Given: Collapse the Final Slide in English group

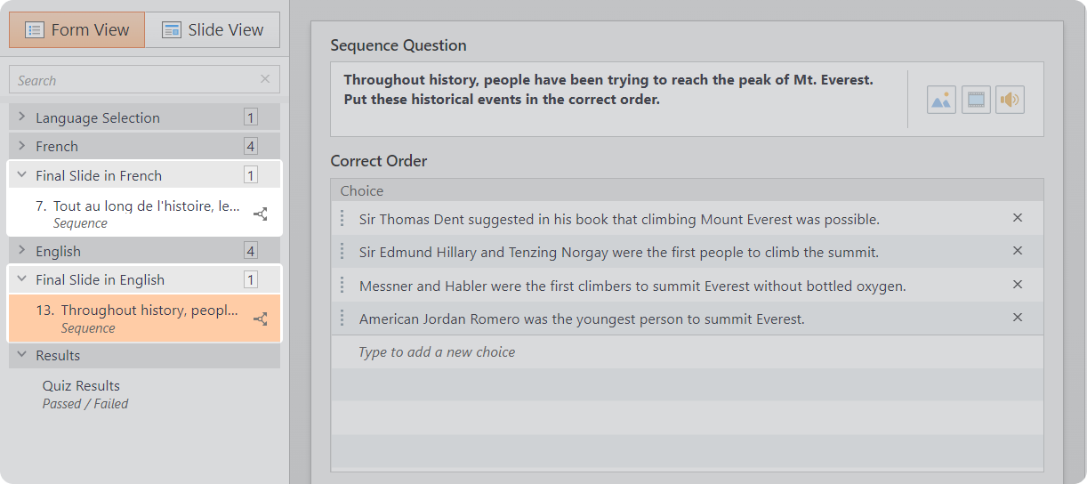Looking at the screenshot, I should [22, 279].
